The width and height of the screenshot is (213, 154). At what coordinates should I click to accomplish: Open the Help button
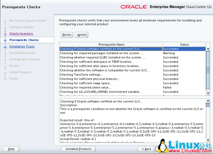[x=11, y=149]
